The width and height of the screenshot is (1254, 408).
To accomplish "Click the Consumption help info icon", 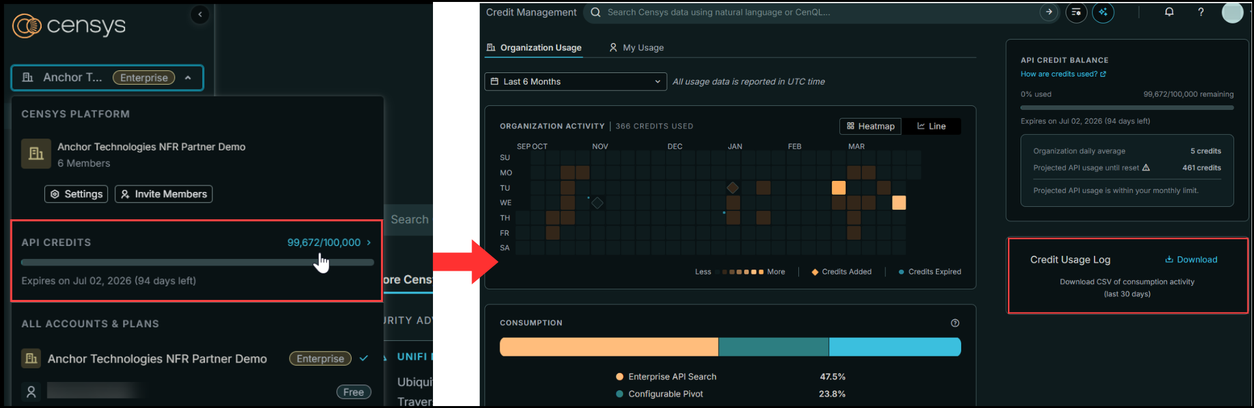I will click(954, 323).
